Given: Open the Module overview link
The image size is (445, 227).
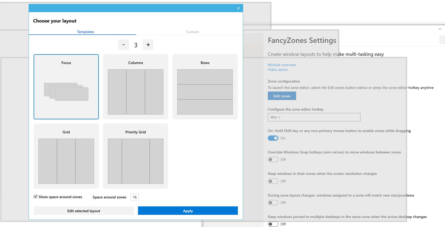Looking at the screenshot, I should 282,65.
